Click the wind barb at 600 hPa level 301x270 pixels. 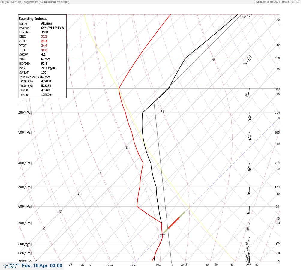pos(248,210)
